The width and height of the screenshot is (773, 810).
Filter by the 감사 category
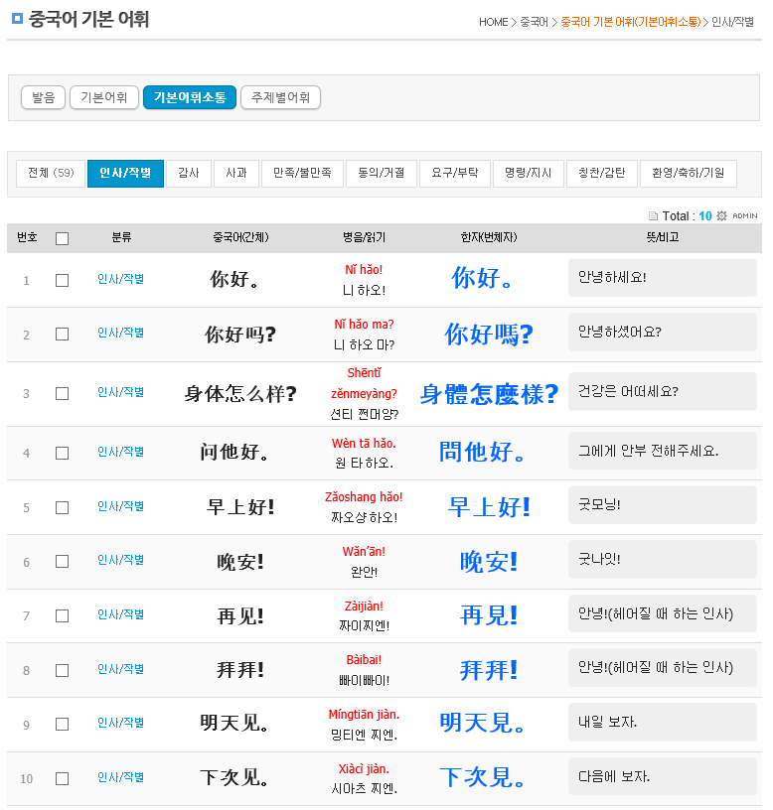(x=188, y=173)
